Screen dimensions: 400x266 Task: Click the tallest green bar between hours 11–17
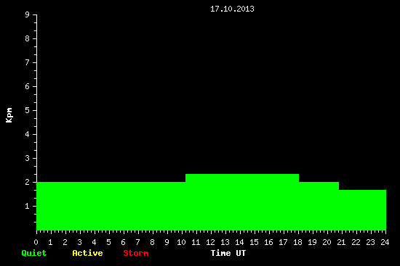(x=242, y=202)
